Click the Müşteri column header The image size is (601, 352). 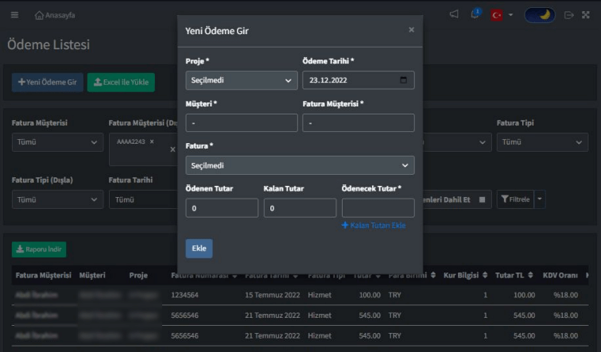point(92,276)
